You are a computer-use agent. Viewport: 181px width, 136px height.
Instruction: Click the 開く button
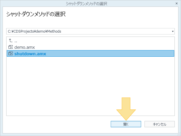(126, 124)
